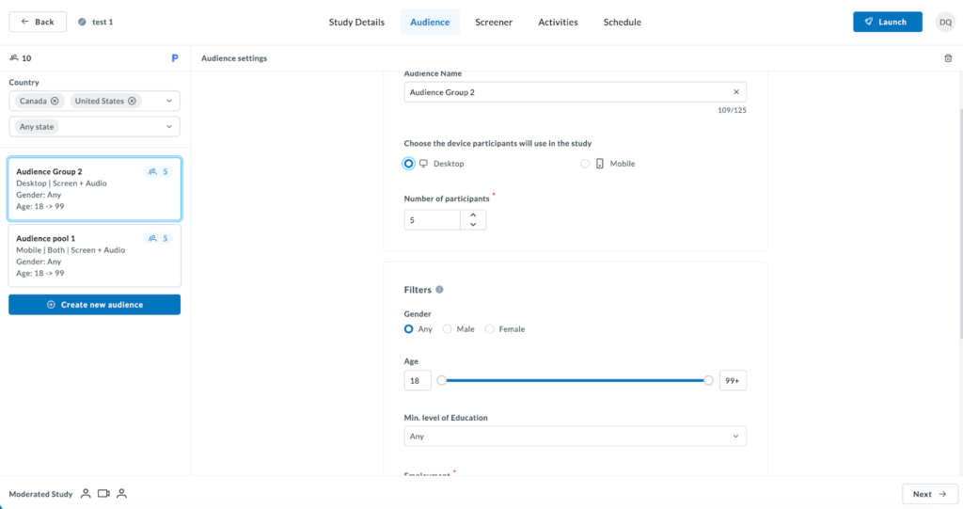Viewport: 963px width, 509px height.
Task: Click the blue P icon in sidebar
Action: pos(174,58)
